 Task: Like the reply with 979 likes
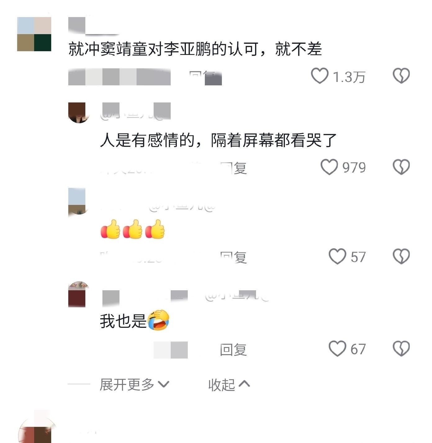point(329,167)
